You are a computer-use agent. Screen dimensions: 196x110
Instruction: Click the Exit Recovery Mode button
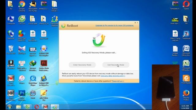[116, 65]
